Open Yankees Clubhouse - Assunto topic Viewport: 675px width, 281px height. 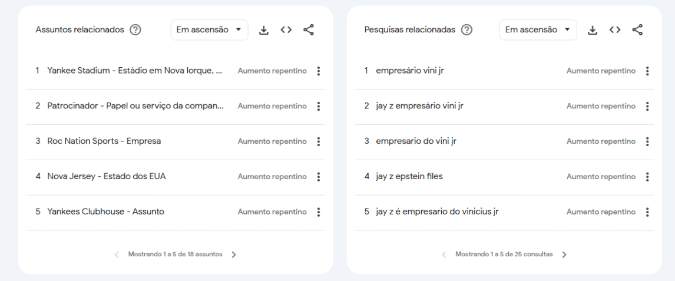[105, 211]
